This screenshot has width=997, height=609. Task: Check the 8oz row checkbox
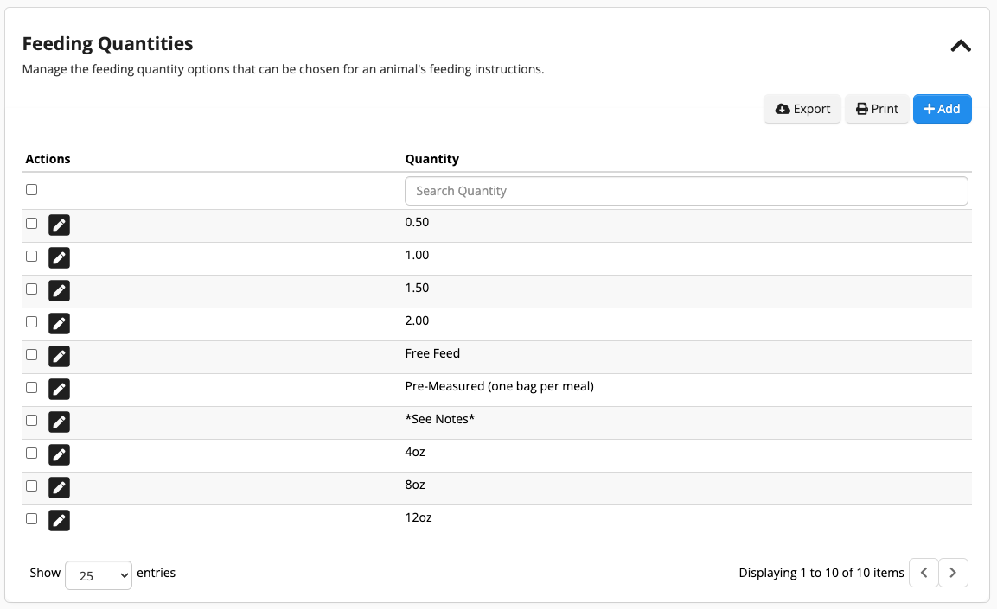[32, 486]
